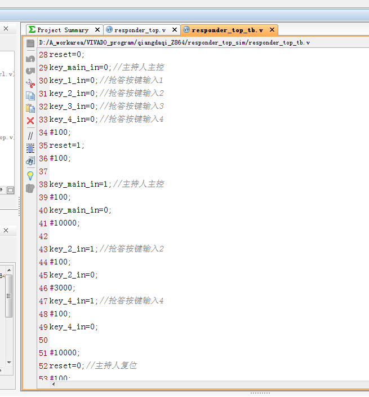Click line 33 key_4_in=0 statement
The image size is (369, 397).
coord(74,119)
